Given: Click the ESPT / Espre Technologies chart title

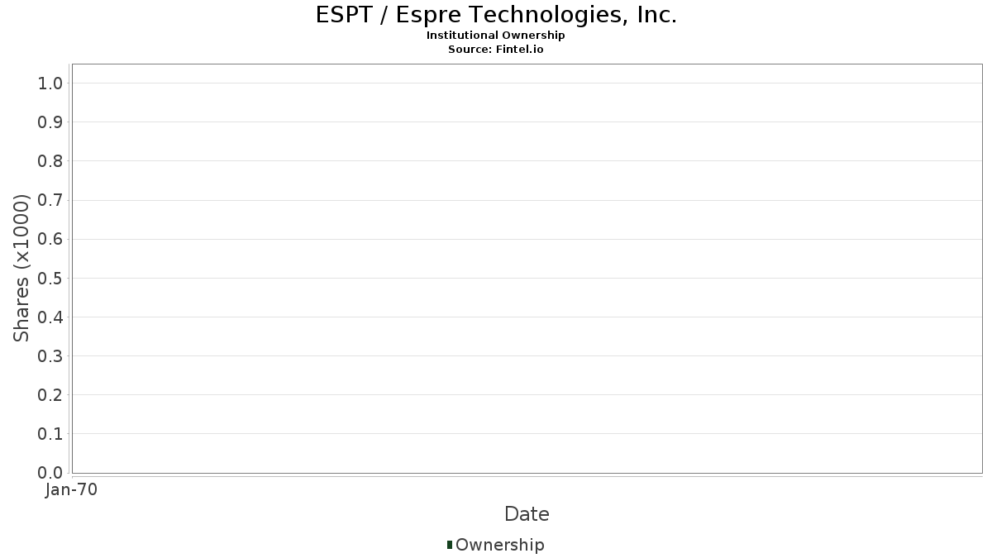Looking at the screenshot, I should 496,16.
